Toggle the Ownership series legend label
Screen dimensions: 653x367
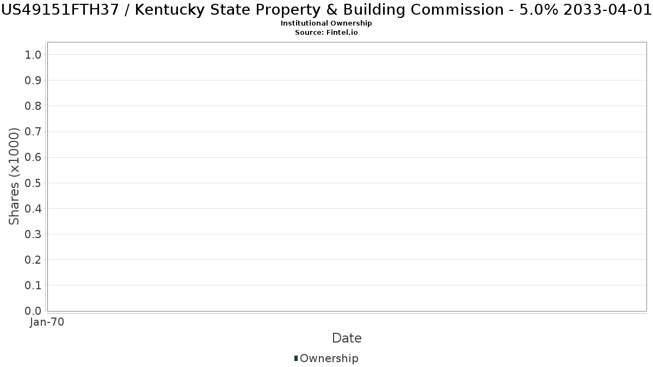pyautogui.click(x=329, y=358)
